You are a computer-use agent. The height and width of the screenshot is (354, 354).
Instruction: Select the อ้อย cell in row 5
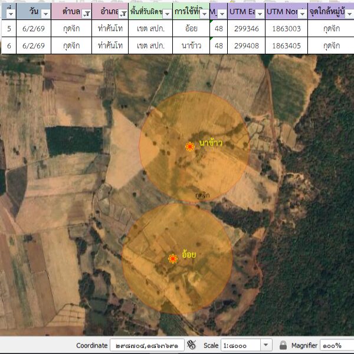click(191, 28)
